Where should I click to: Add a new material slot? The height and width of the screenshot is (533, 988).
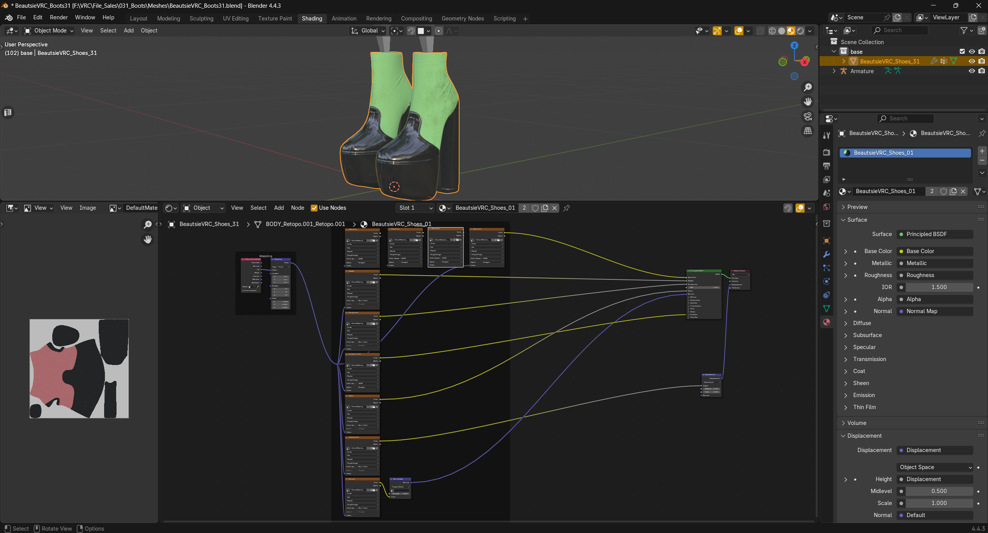pyautogui.click(x=982, y=151)
